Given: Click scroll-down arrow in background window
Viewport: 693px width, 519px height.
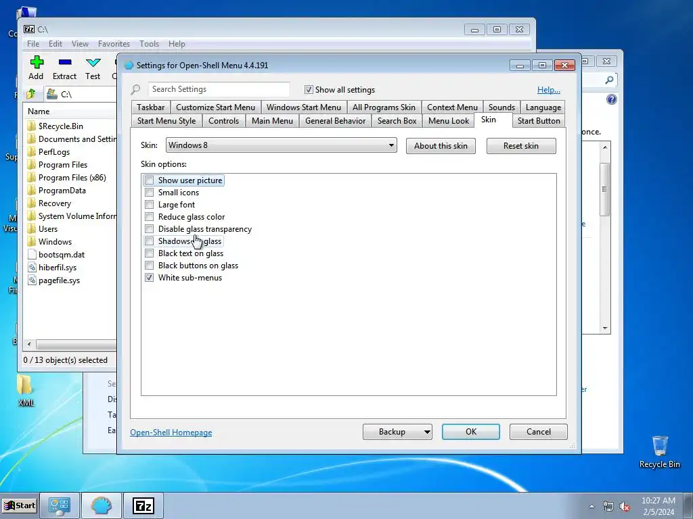Looking at the screenshot, I should tap(605, 328).
